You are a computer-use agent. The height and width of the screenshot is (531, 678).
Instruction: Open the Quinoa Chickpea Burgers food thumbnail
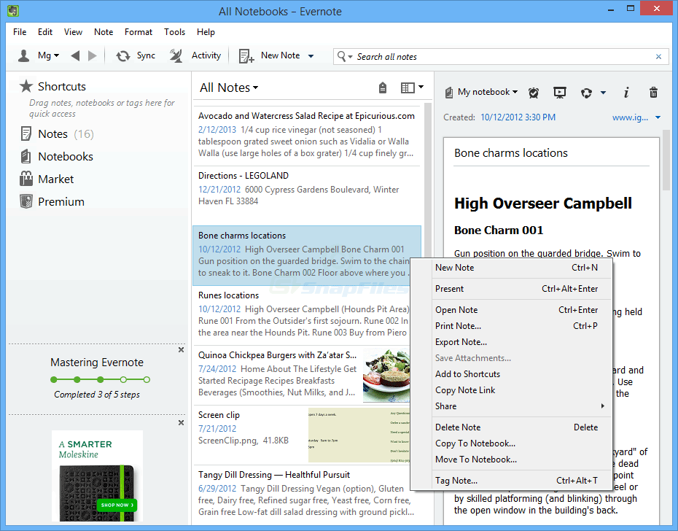click(386, 375)
